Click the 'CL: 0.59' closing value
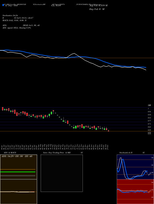The image size is (154, 204). coord(56,6)
